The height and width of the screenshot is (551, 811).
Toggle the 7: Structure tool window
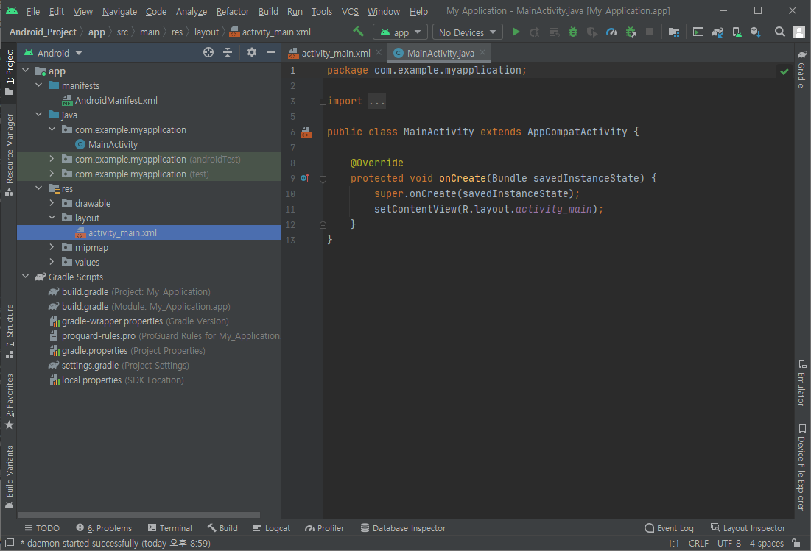pyautogui.click(x=9, y=330)
